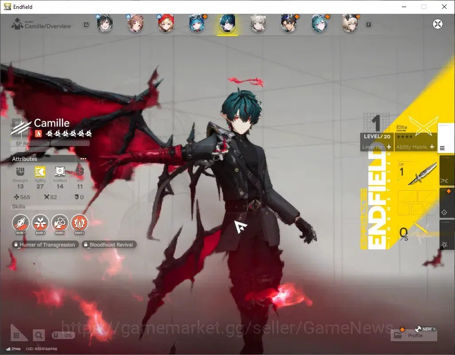Click the Endfield window title icon

(7, 7)
